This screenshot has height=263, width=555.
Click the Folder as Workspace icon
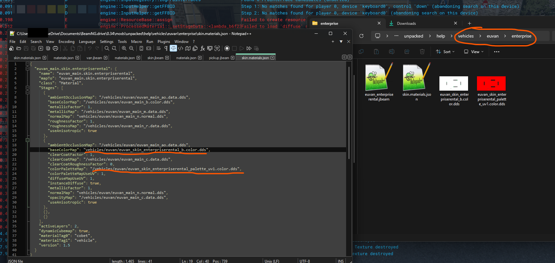point(210,48)
